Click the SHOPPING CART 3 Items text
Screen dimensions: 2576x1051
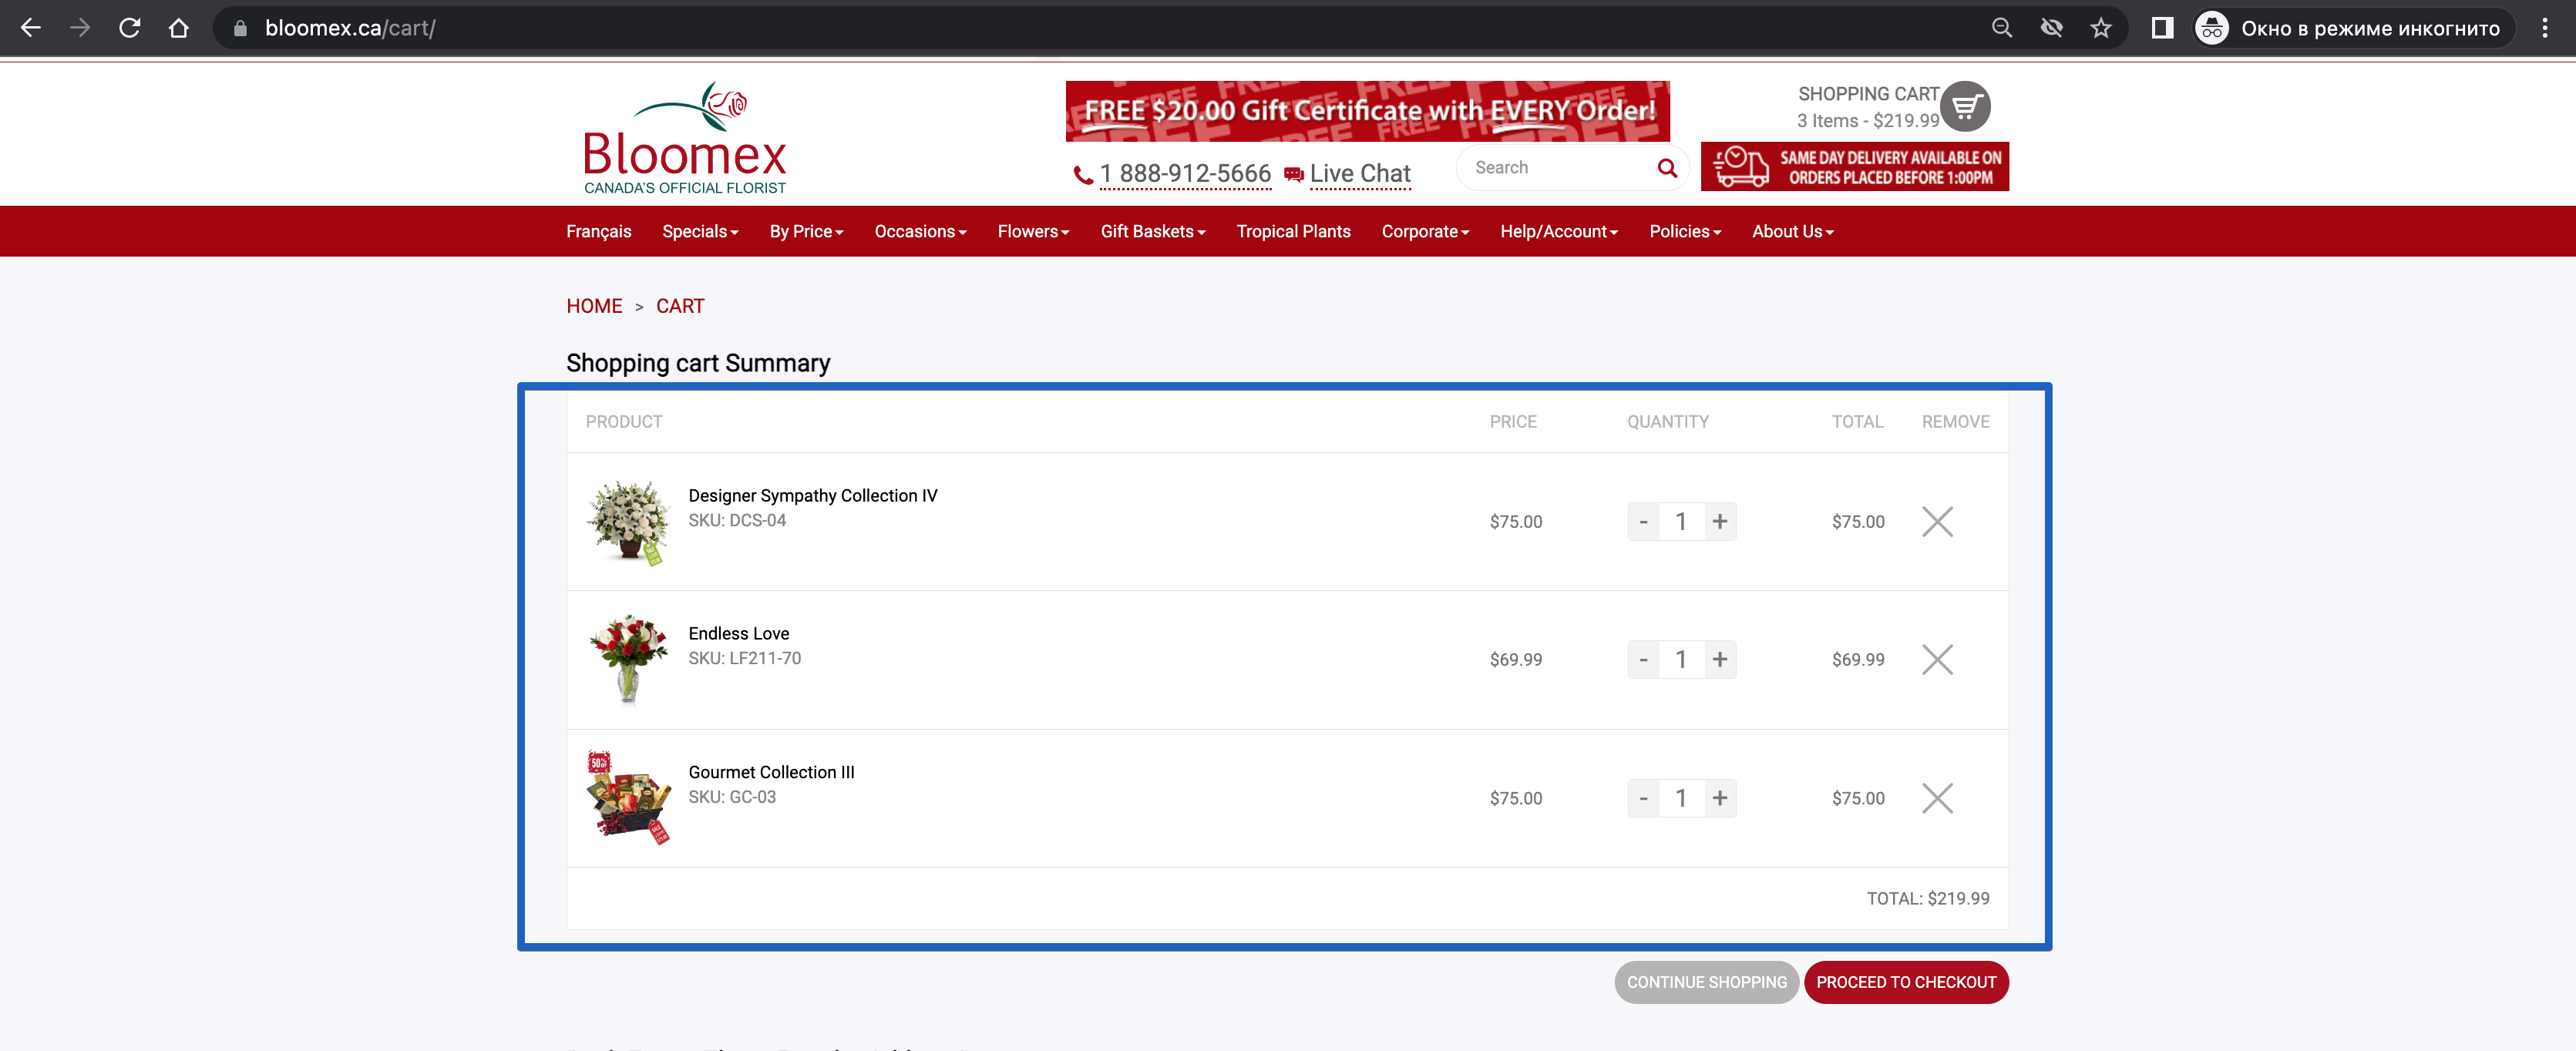tap(1867, 107)
